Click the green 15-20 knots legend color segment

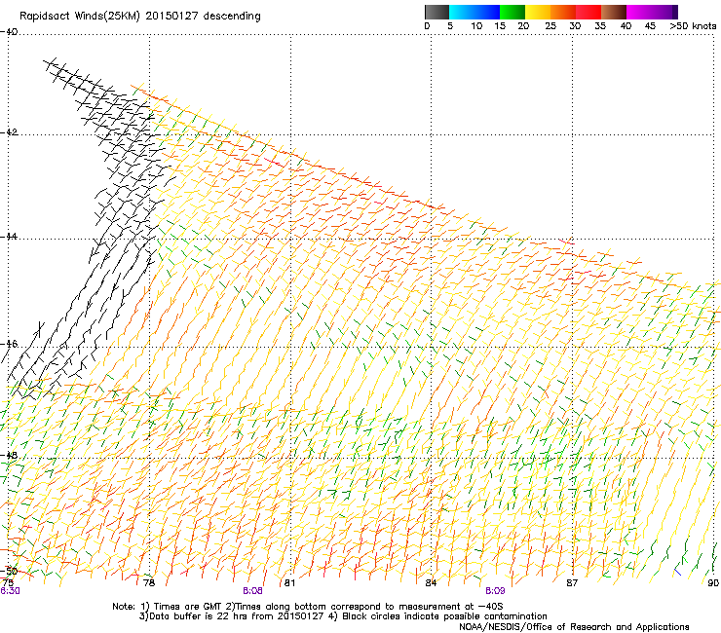512,12
